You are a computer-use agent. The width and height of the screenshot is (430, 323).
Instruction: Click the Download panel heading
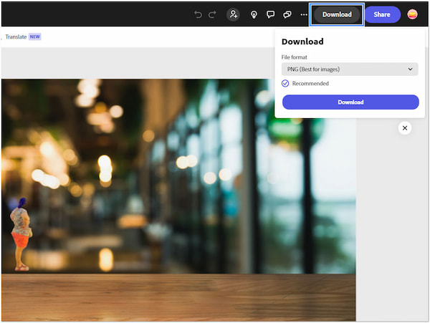click(302, 42)
